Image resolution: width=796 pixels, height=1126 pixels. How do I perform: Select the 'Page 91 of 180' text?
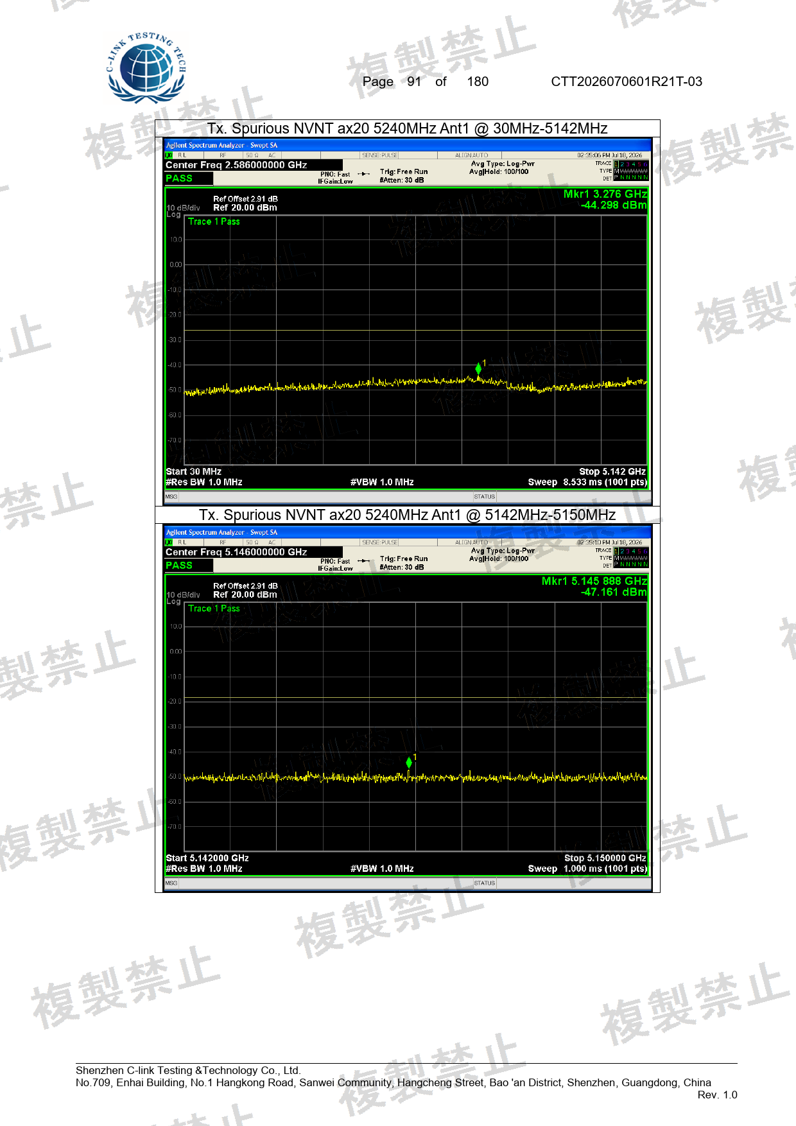[x=425, y=82]
